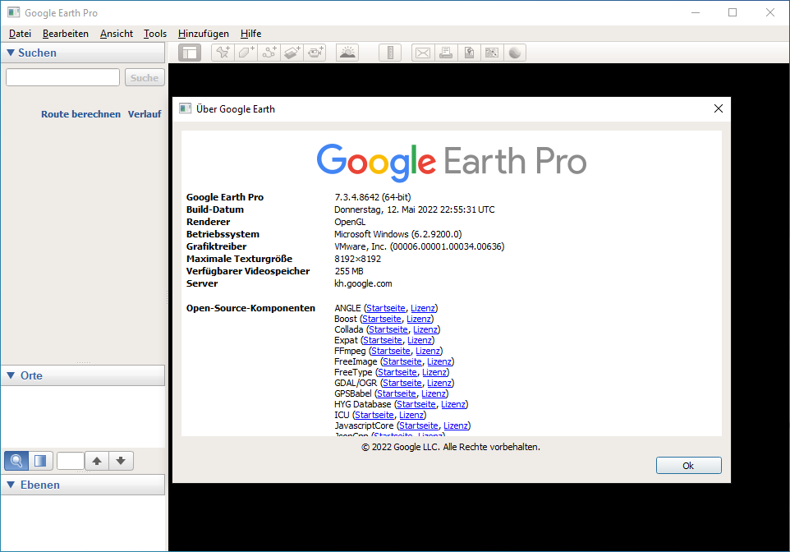This screenshot has height=552, width=790.
Task: Click the print toolbar icon
Action: coord(446,53)
